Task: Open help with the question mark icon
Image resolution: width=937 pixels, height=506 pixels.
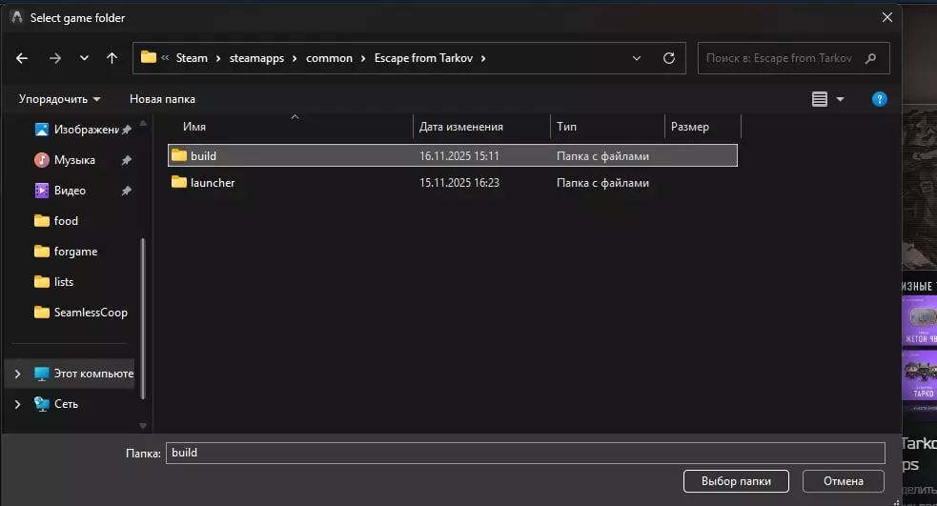Action: click(879, 99)
